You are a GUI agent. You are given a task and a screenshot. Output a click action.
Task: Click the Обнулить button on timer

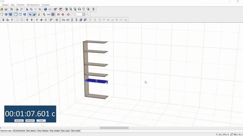click(30, 121)
